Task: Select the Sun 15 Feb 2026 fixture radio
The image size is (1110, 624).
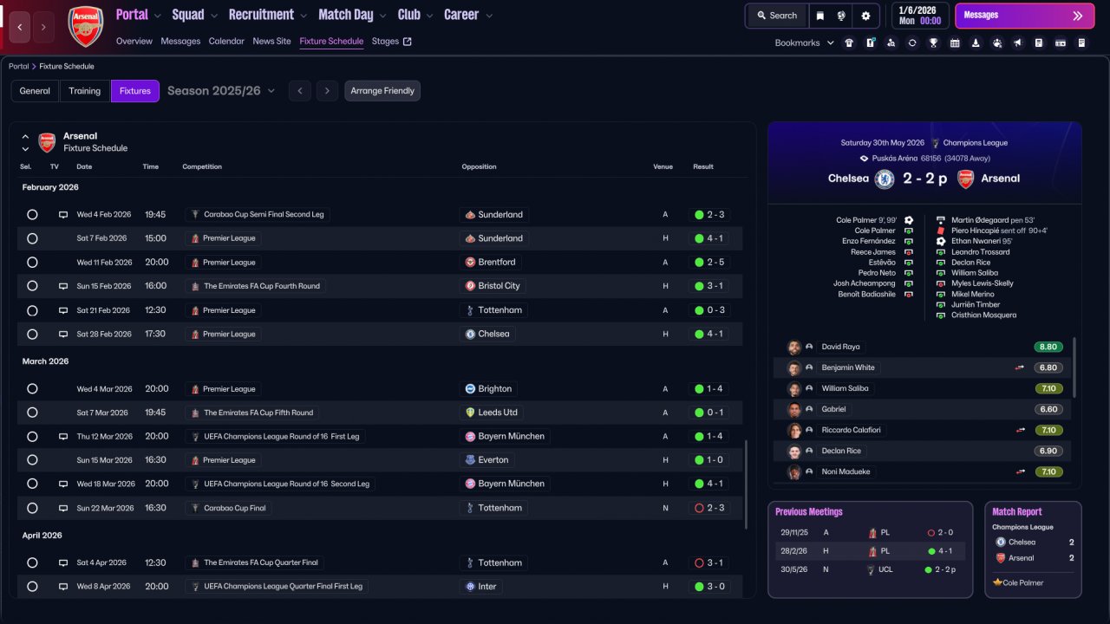Action: [32, 286]
